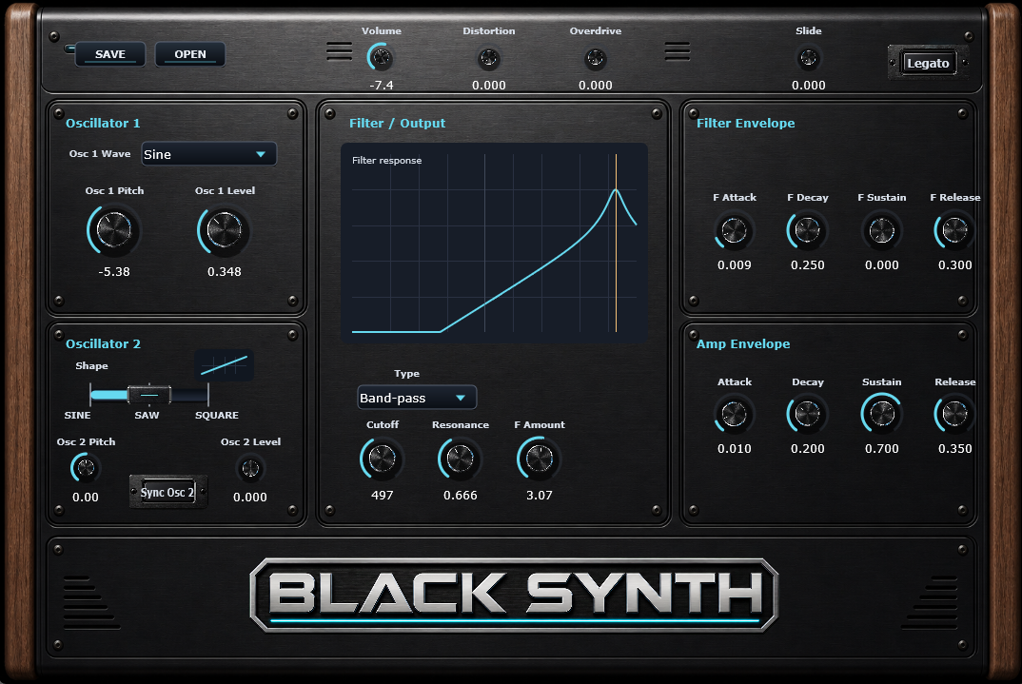
Task: Click the F Release knob
Action: [954, 230]
